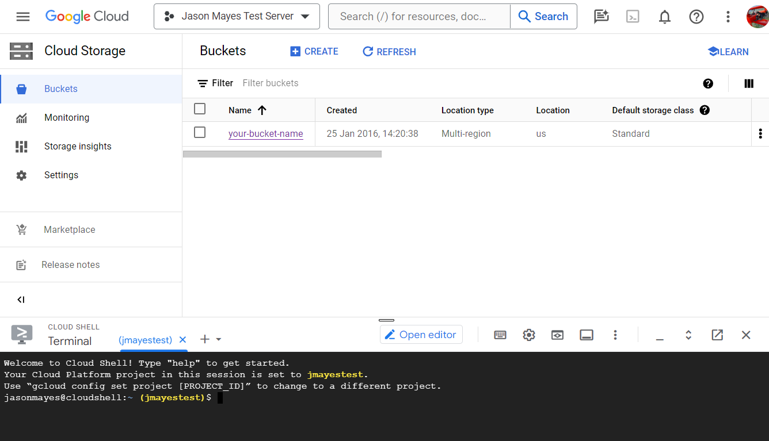Open Marketplace from the sidebar

pyautogui.click(x=69, y=229)
